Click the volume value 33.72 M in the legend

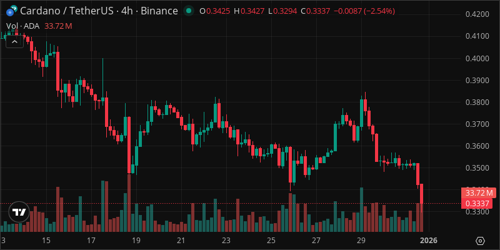[58, 26]
